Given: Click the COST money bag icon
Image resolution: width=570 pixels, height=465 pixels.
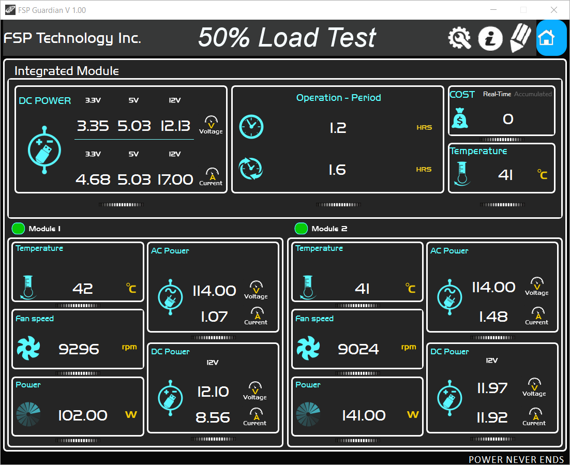Looking at the screenshot, I should [x=460, y=118].
